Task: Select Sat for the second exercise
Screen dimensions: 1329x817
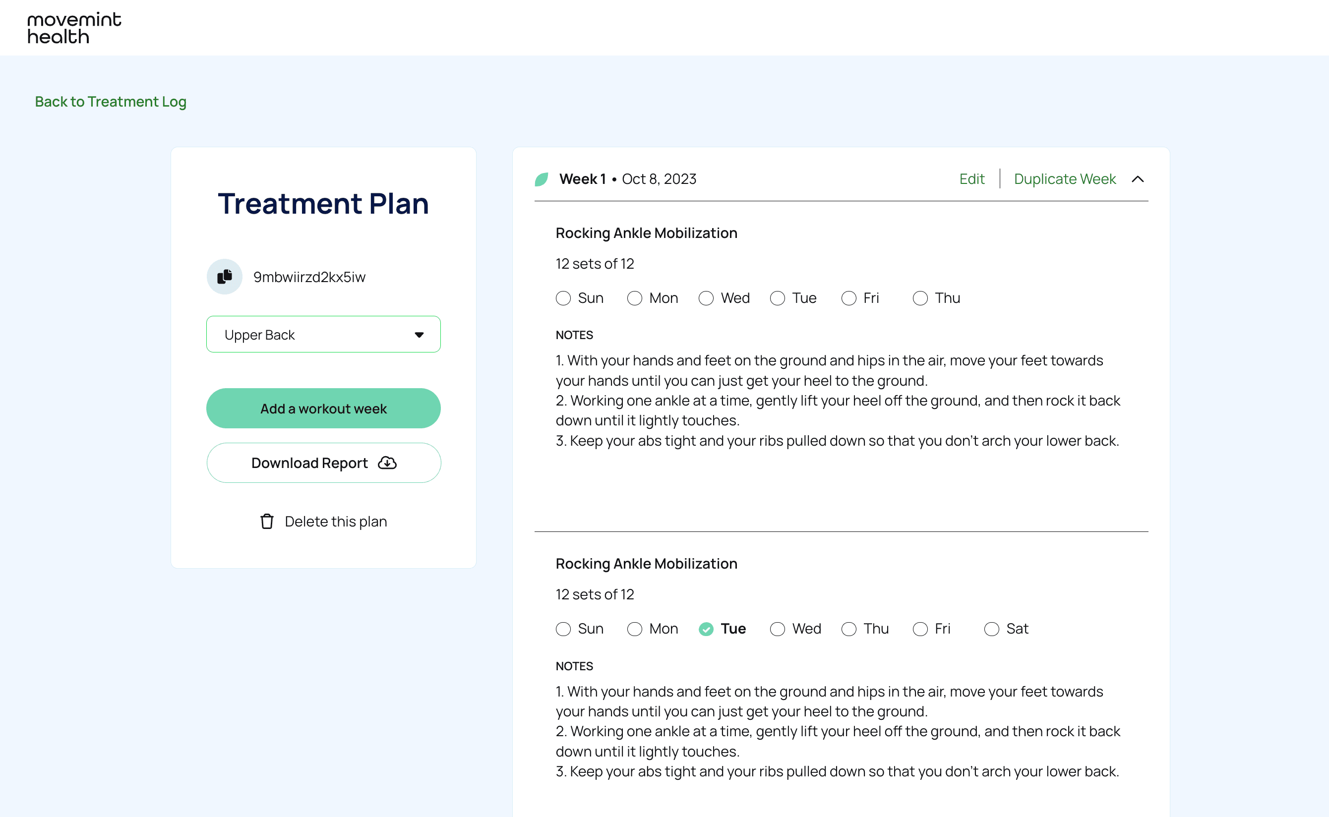Action: click(991, 629)
